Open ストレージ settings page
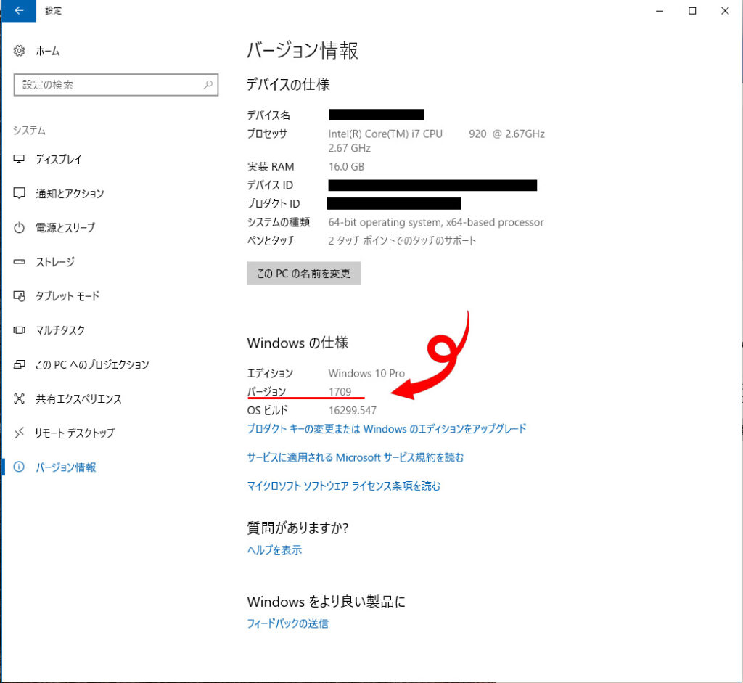Screen dimensions: 743x683 coord(55,261)
